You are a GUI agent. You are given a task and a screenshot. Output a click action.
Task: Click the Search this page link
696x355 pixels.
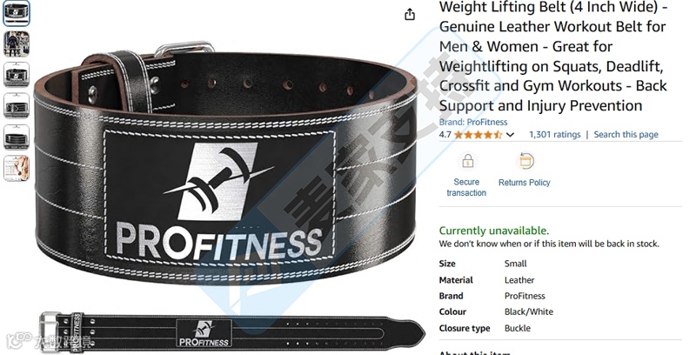click(x=626, y=135)
